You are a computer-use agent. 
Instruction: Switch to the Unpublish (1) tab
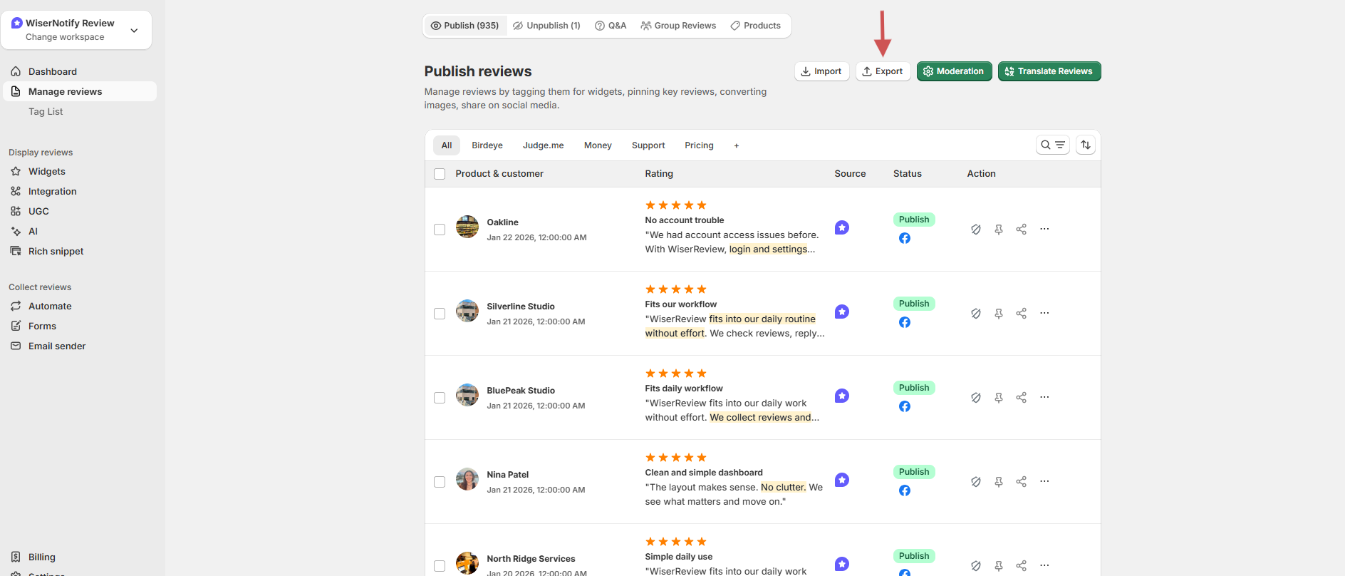click(x=547, y=26)
